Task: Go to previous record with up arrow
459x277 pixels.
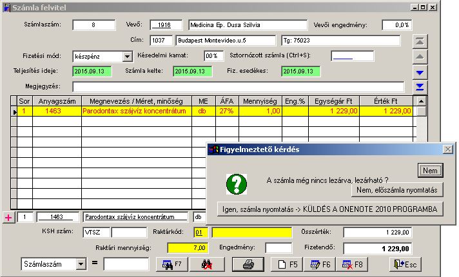Action: (x=420, y=57)
